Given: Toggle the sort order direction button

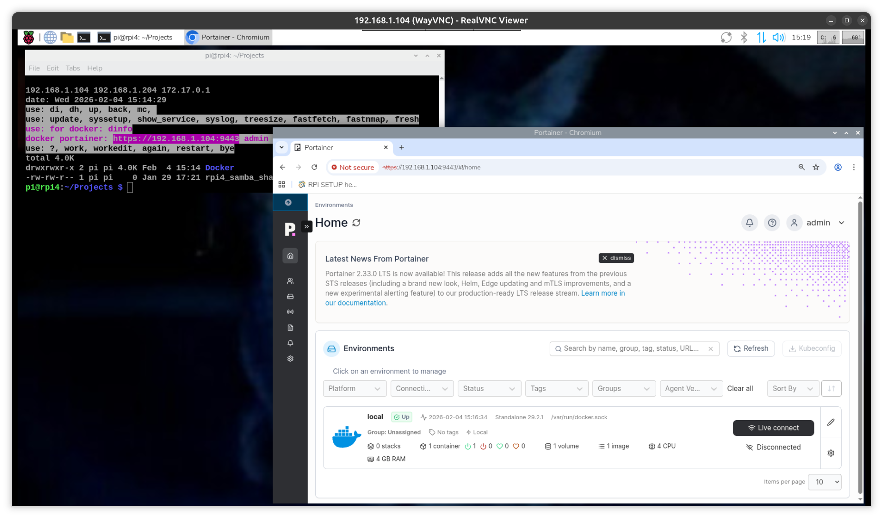Looking at the screenshot, I should (831, 388).
